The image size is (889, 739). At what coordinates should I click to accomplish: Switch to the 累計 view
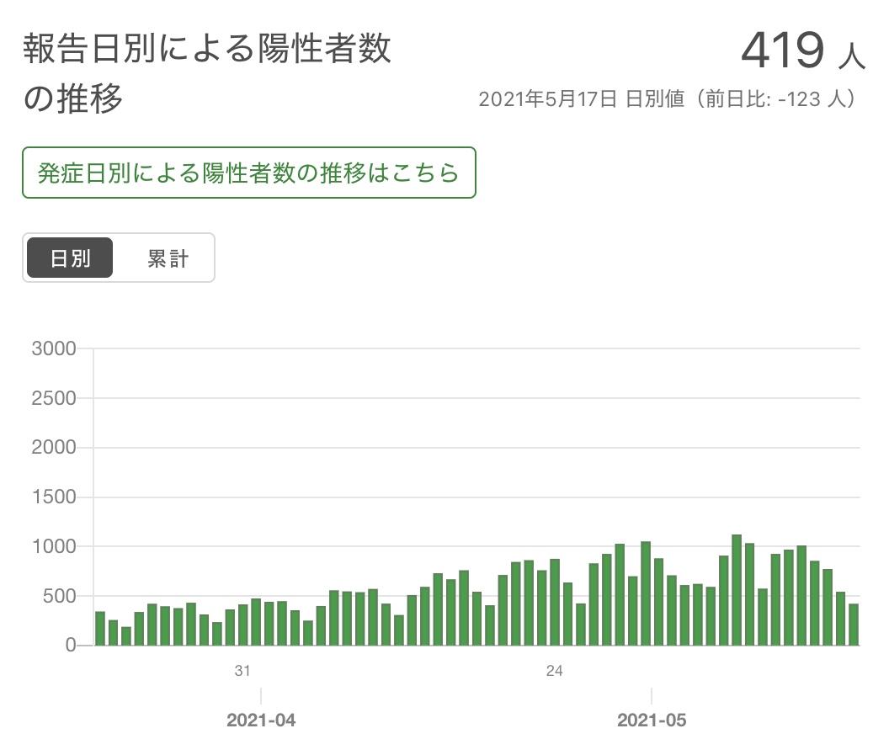[x=168, y=258]
